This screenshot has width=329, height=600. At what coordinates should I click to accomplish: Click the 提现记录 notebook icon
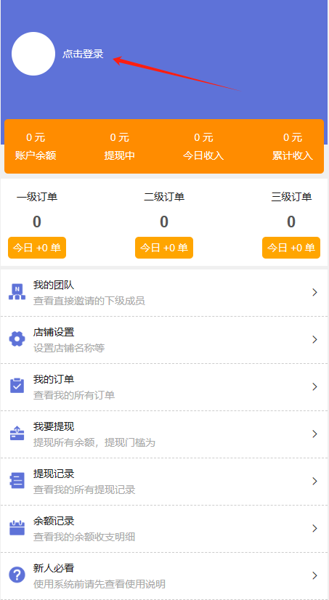click(x=17, y=481)
